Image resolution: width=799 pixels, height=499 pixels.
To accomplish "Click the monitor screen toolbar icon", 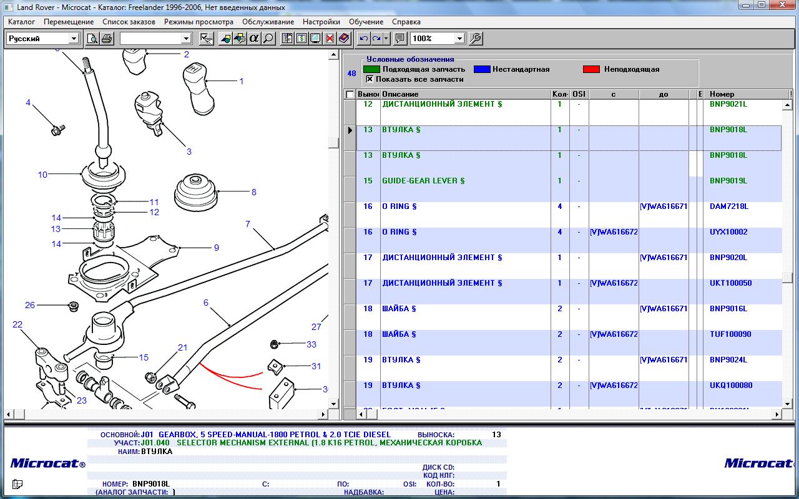I will 315,39.
